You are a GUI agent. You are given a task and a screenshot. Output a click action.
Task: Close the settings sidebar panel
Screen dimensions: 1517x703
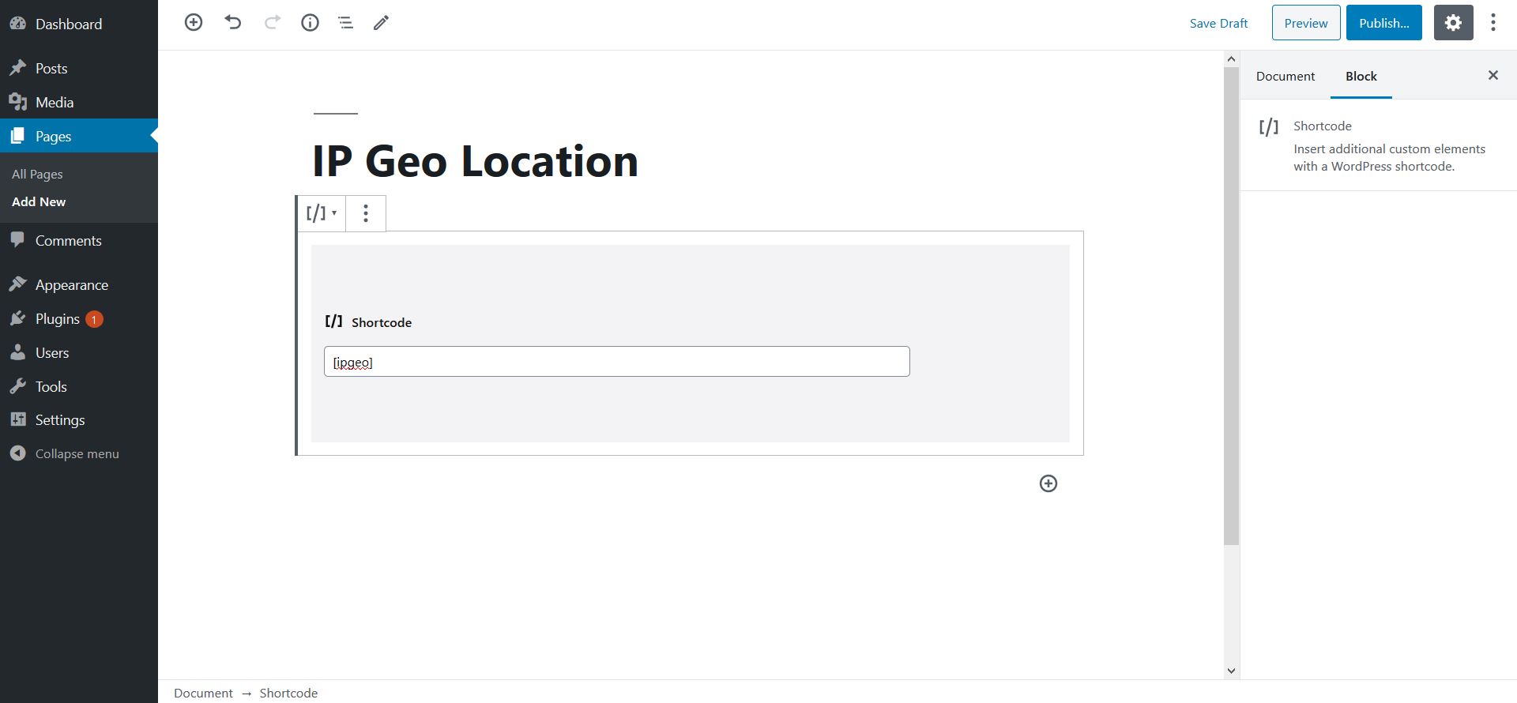tap(1493, 76)
